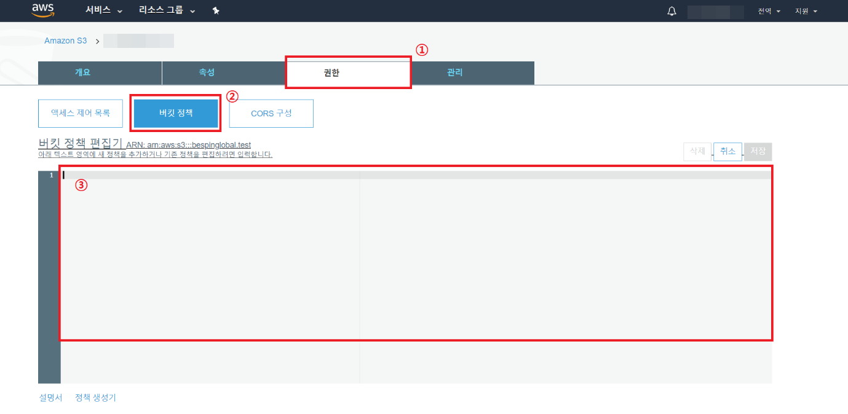Screen dimensions: 848x414
Task: Switch to the 개요 tab
Action: coord(82,72)
